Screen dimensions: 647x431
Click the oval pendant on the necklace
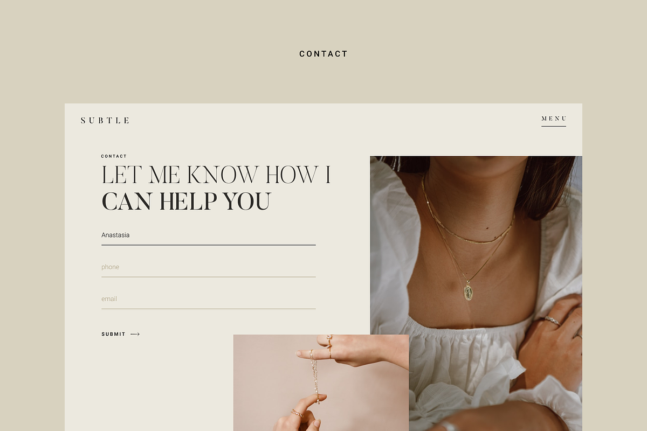click(468, 293)
